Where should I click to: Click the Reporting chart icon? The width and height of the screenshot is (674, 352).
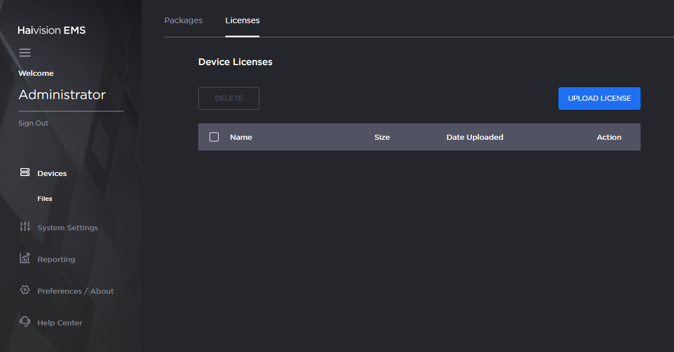point(25,259)
